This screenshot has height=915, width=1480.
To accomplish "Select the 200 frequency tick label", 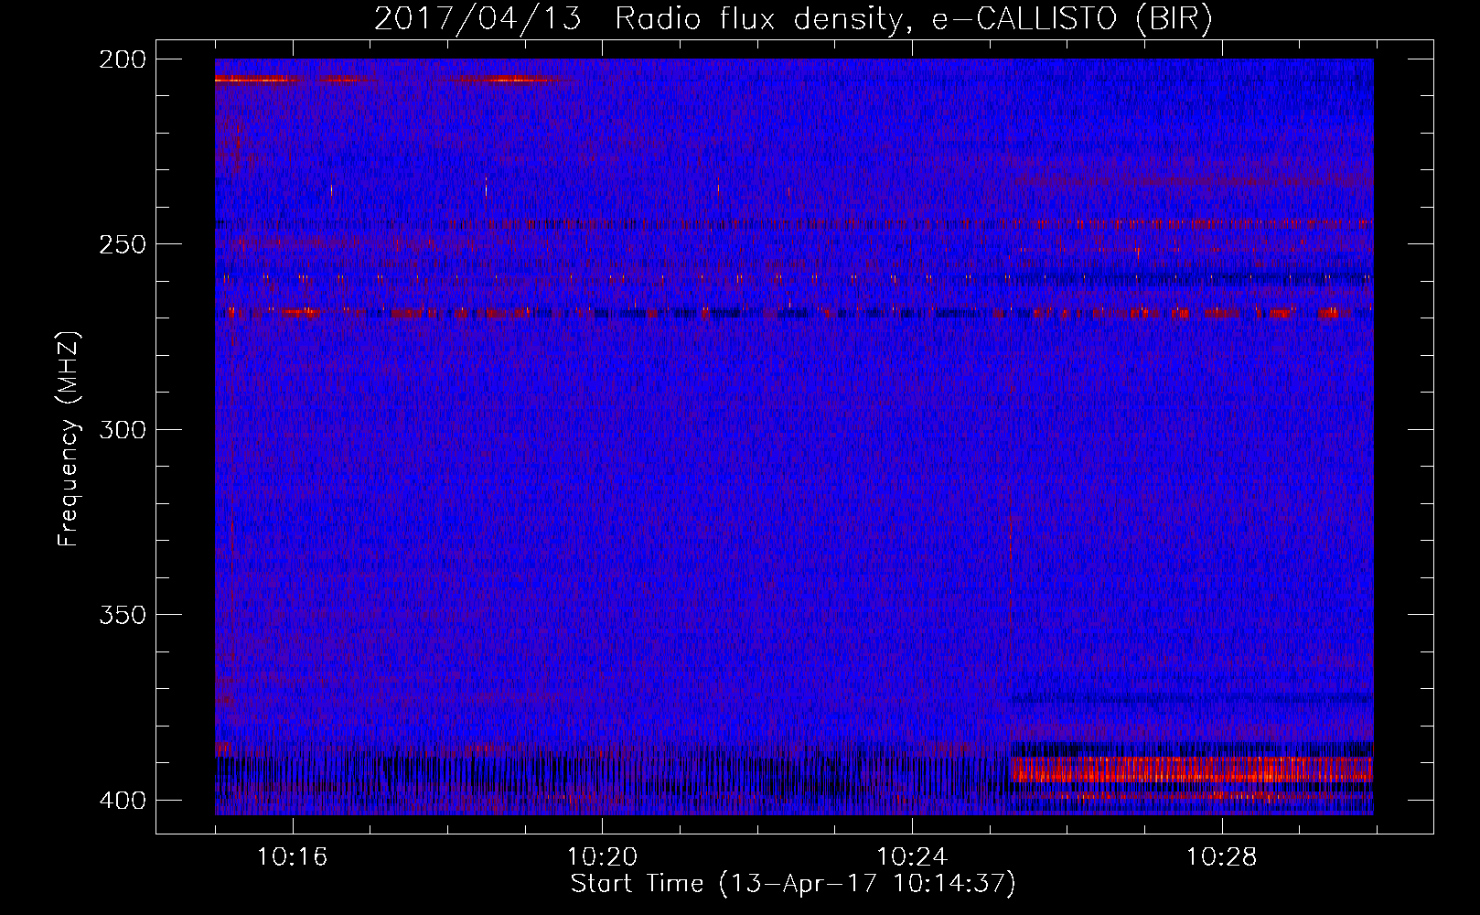I will tap(122, 59).
